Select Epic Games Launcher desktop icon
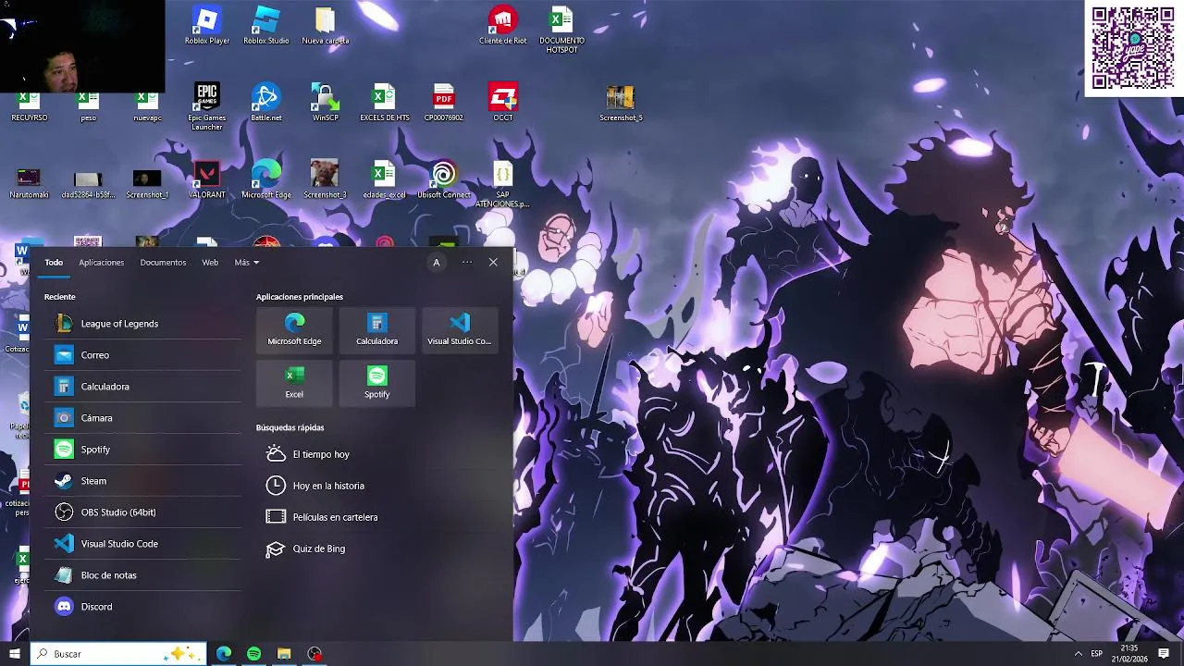Screen dimensions: 1184x666 coord(207,106)
